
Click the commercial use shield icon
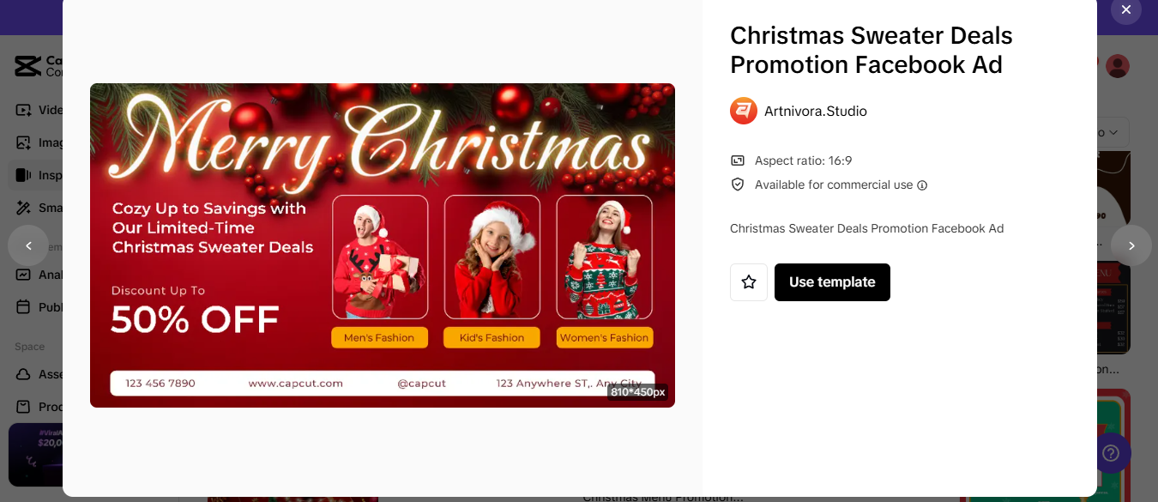pyautogui.click(x=738, y=184)
